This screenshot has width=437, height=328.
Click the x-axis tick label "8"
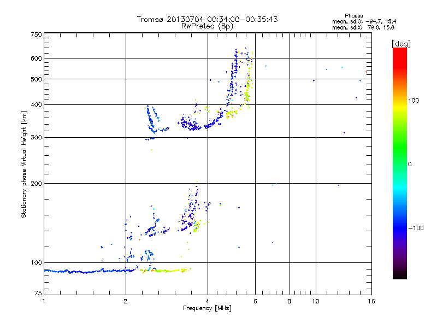(x=290, y=301)
